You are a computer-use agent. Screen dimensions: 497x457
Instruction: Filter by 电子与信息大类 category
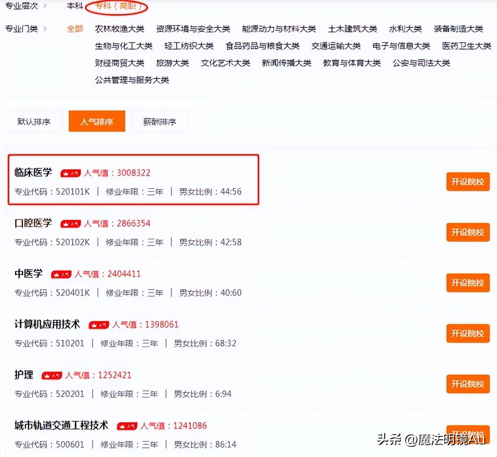(401, 46)
